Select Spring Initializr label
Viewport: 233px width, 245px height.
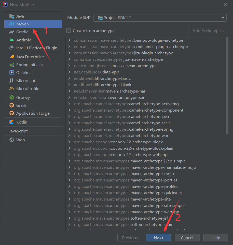click(x=30, y=65)
